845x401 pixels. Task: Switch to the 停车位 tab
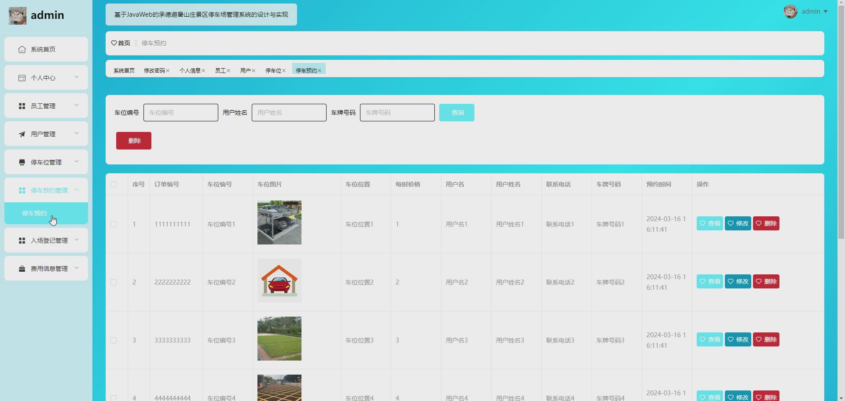273,71
